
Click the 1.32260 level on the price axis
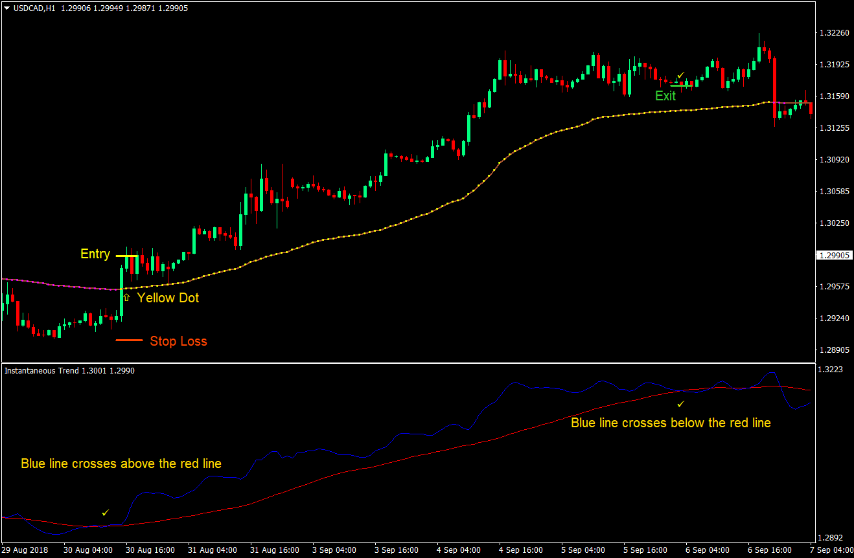coord(834,32)
